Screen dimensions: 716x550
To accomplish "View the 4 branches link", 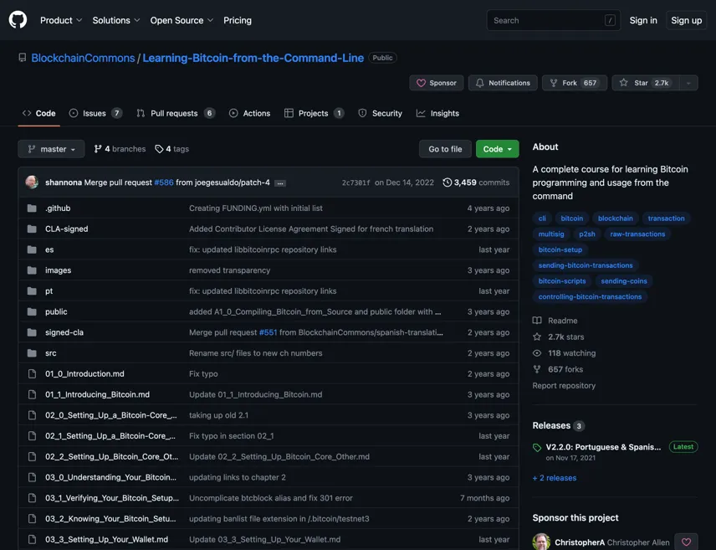I will pyautogui.click(x=120, y=148).
